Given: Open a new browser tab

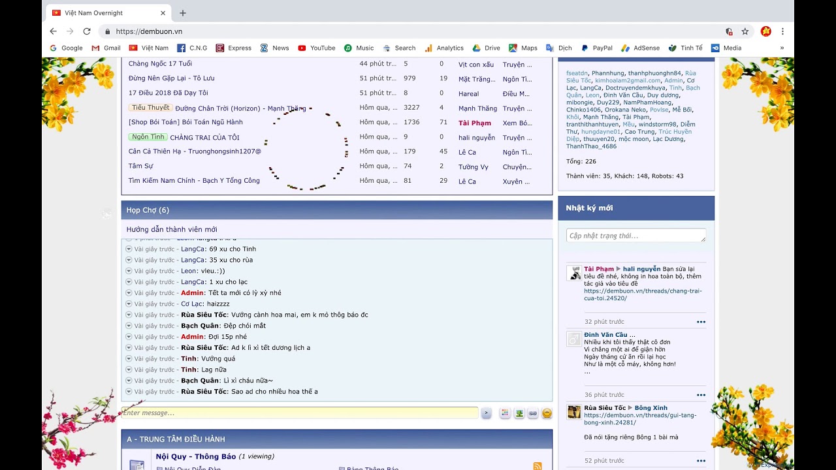Looking at the screenshot, I should pos(183,13).
